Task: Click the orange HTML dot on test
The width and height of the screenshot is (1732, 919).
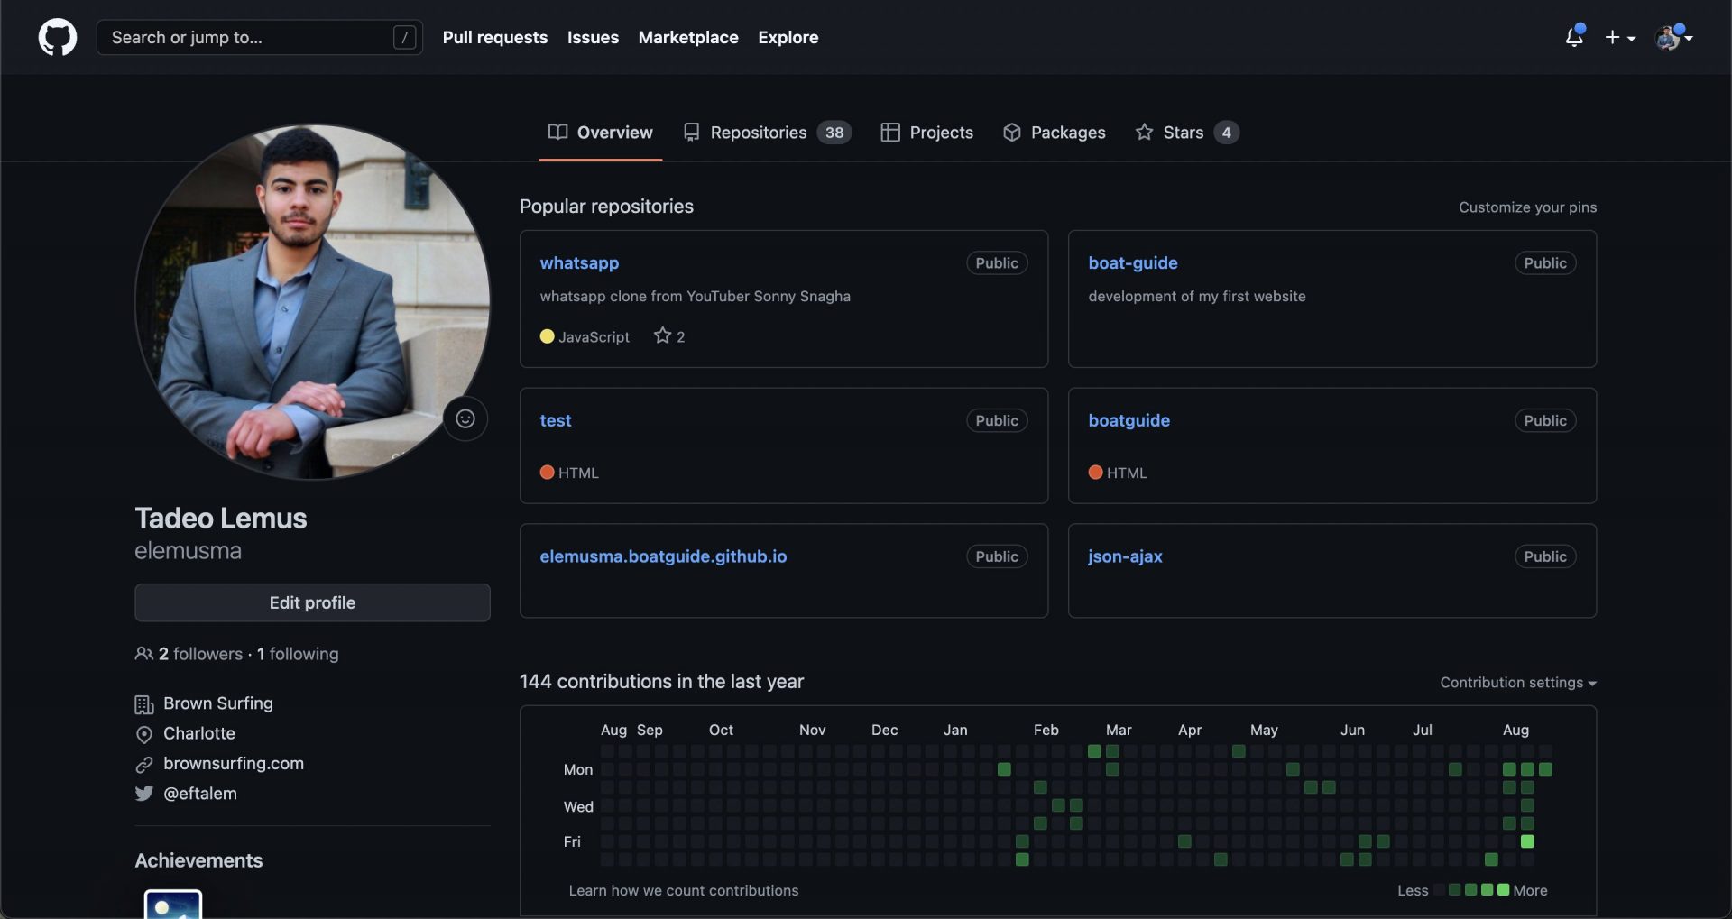Action: pos(547,473)
